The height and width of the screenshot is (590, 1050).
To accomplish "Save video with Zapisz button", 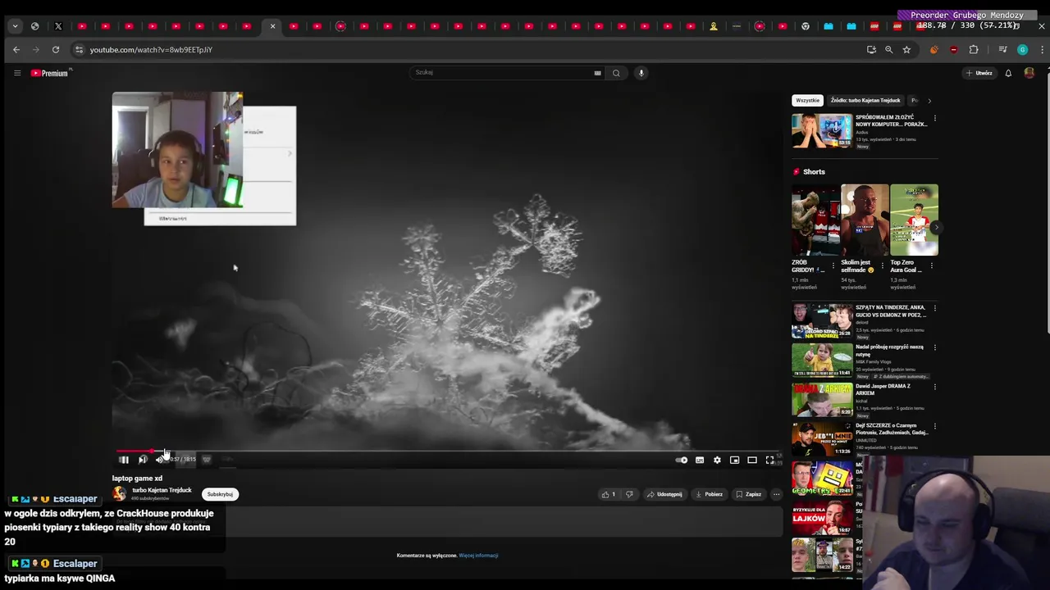I will [748, 494].
